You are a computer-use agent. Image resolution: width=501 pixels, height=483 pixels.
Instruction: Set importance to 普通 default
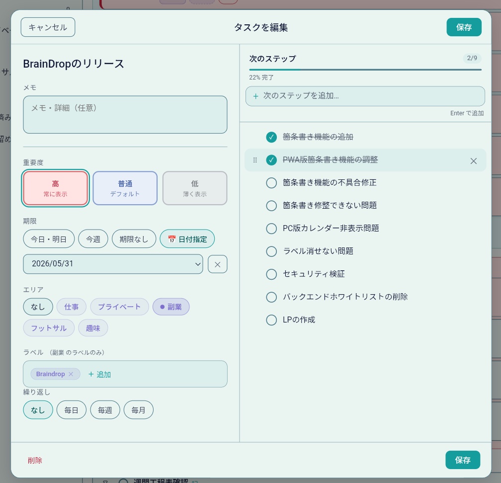coord(125,188)
